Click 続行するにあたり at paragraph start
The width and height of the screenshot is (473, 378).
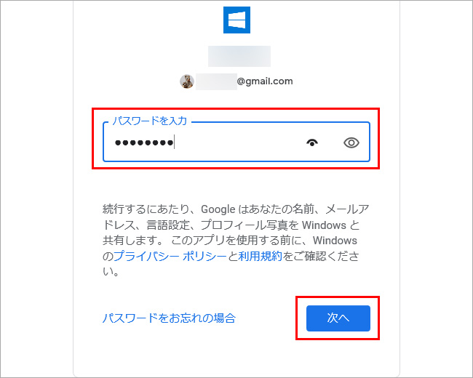[x=146, y=209]
